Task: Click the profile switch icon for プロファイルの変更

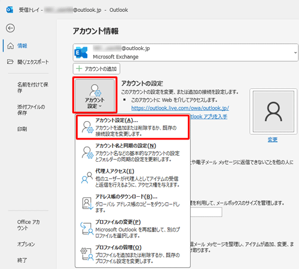Action: [x=87, y=229]
